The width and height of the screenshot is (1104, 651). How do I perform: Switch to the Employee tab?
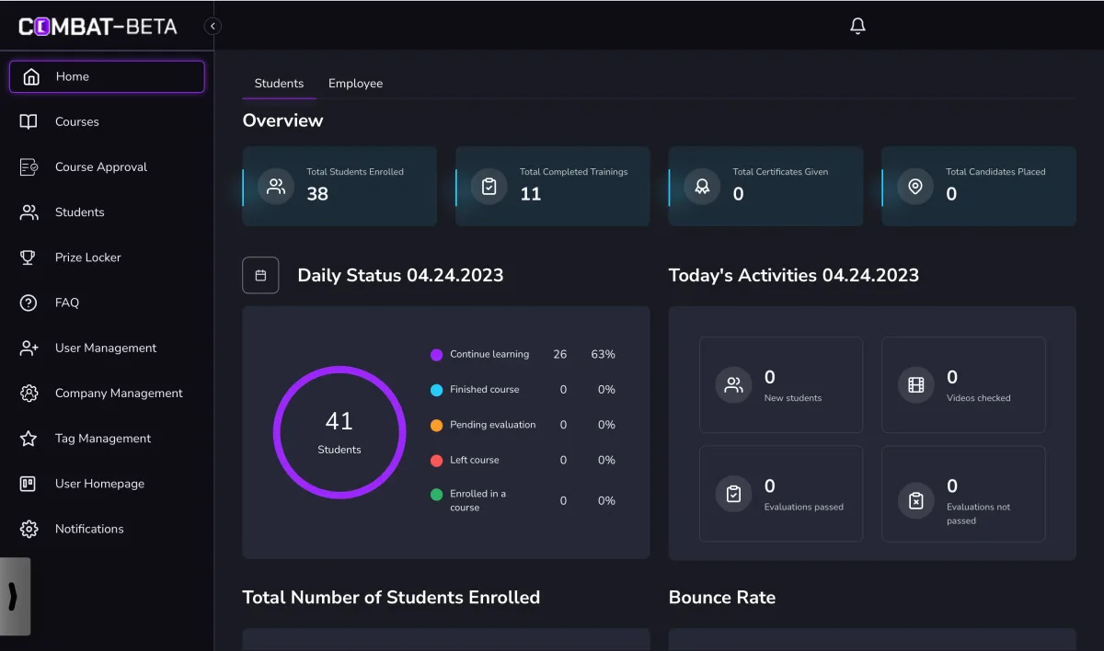click(x=355, y=83)
